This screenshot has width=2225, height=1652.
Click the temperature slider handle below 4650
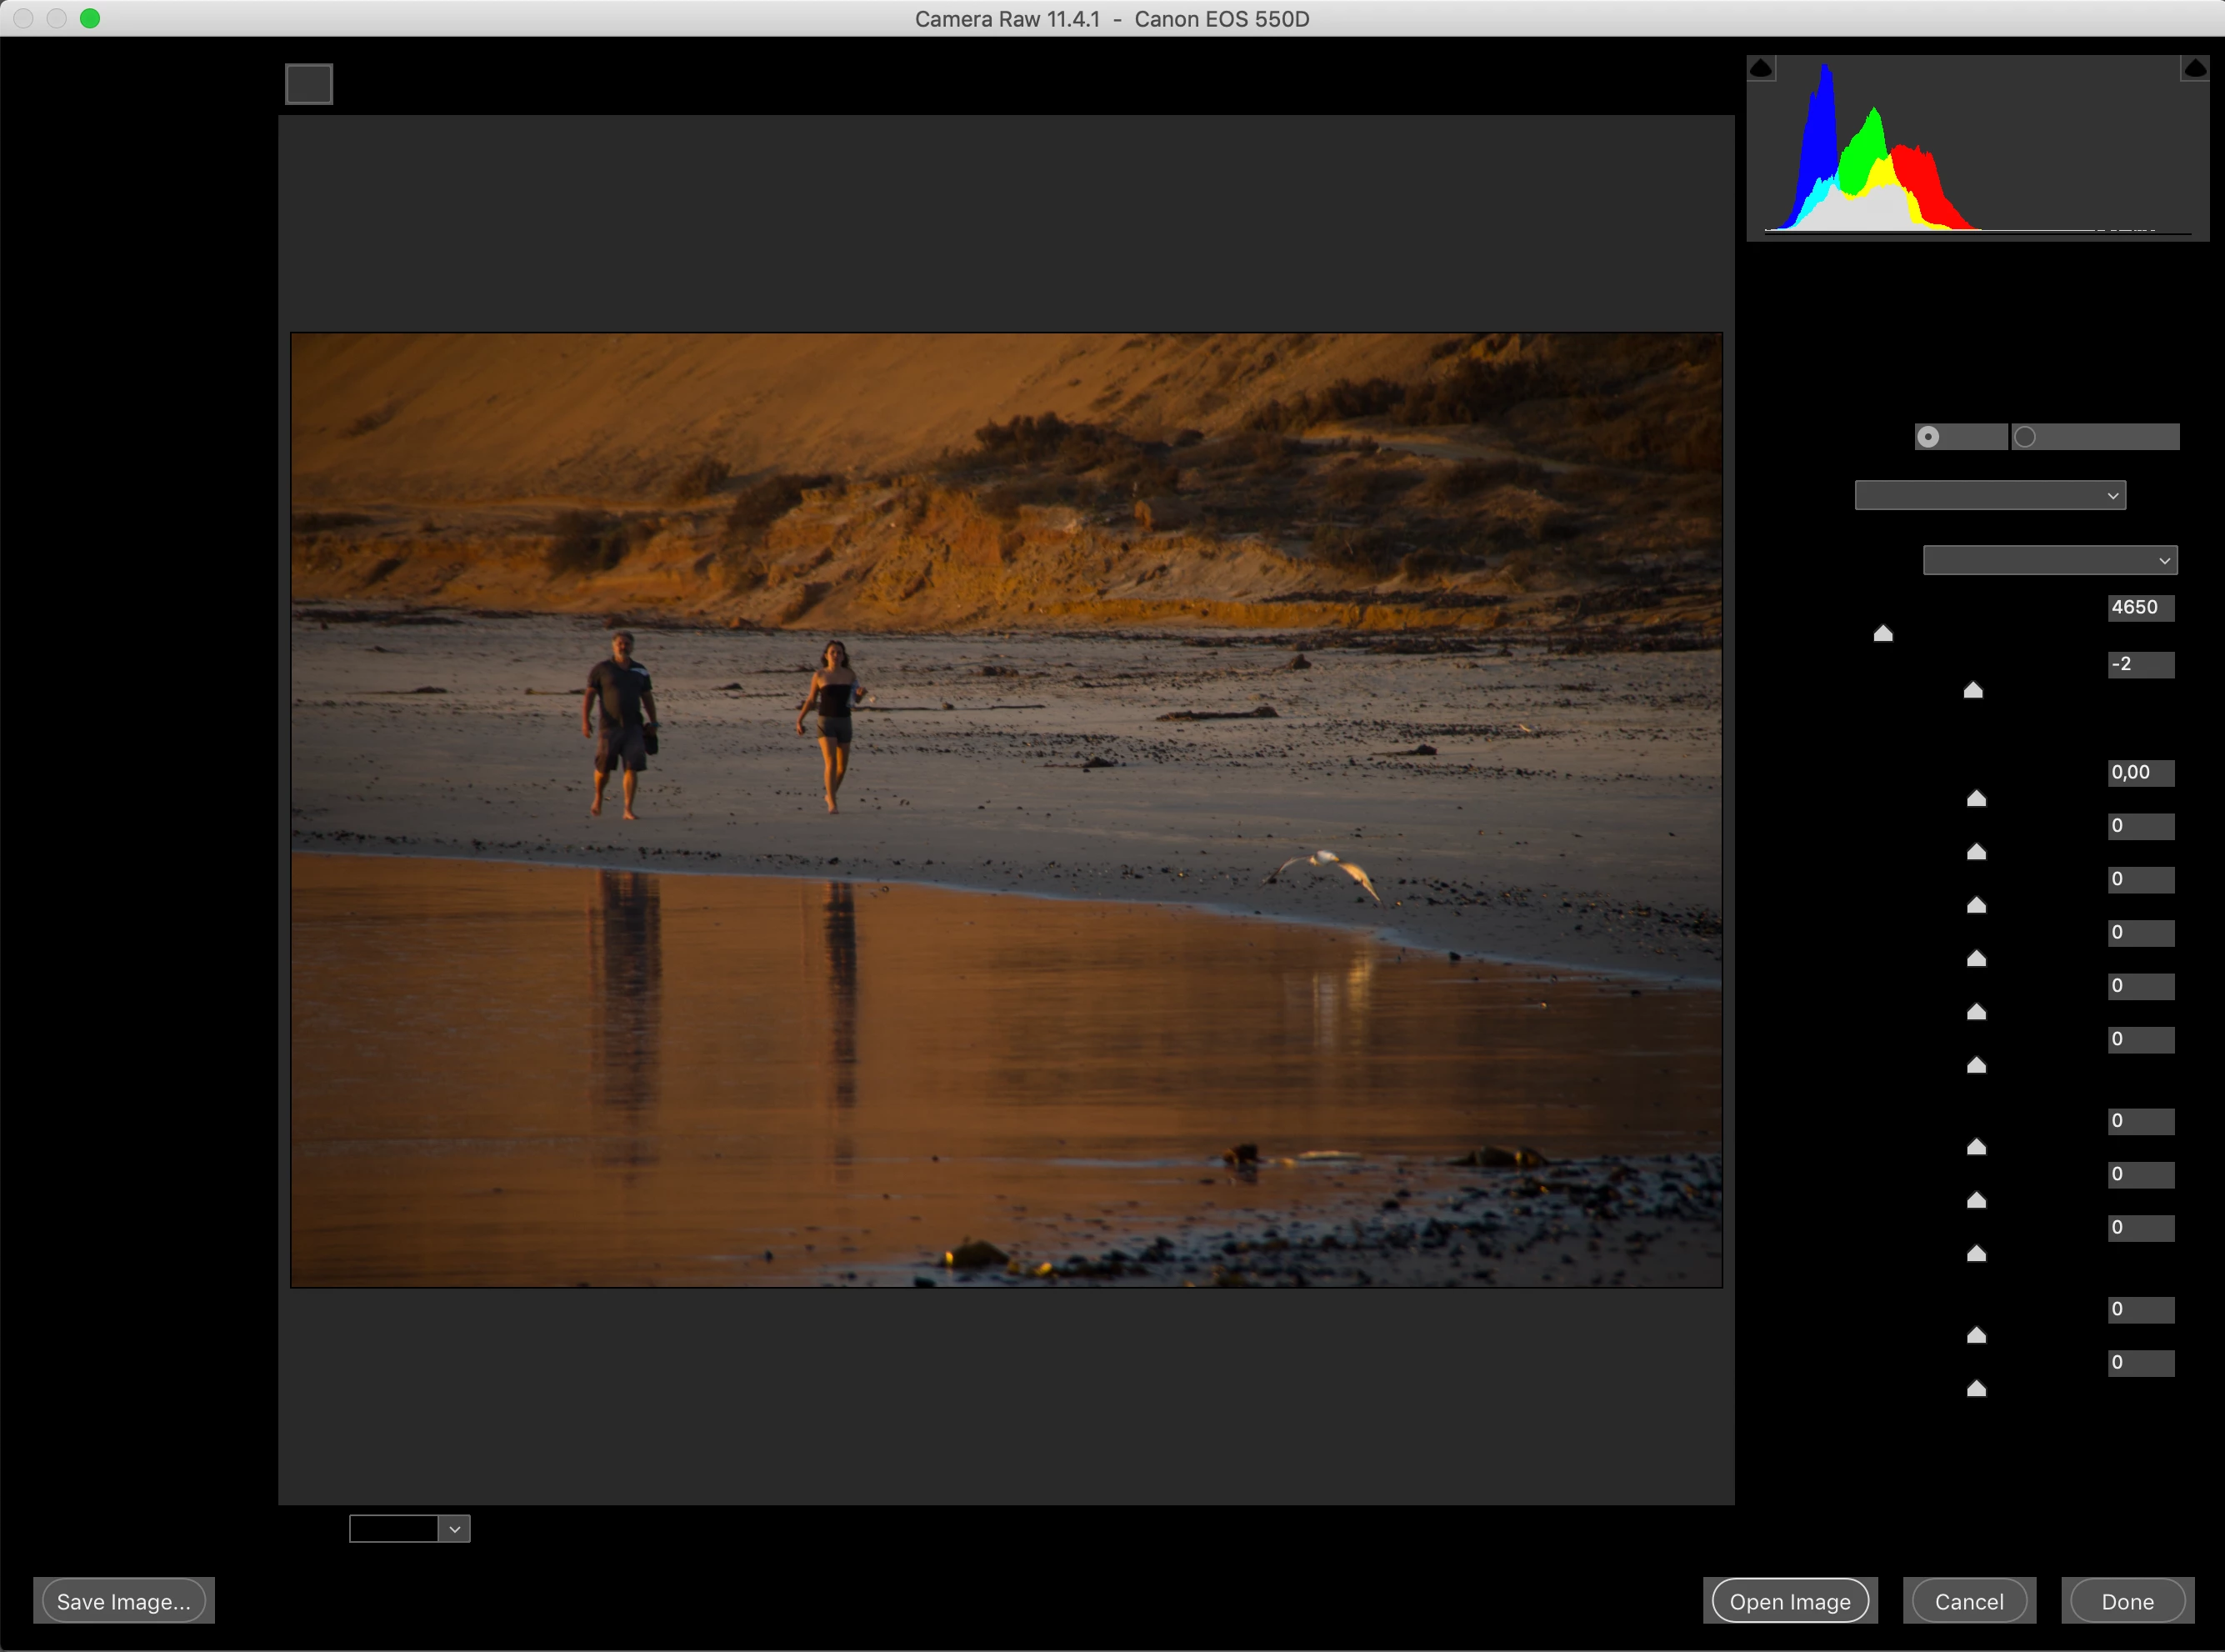tap(1883, 634)
